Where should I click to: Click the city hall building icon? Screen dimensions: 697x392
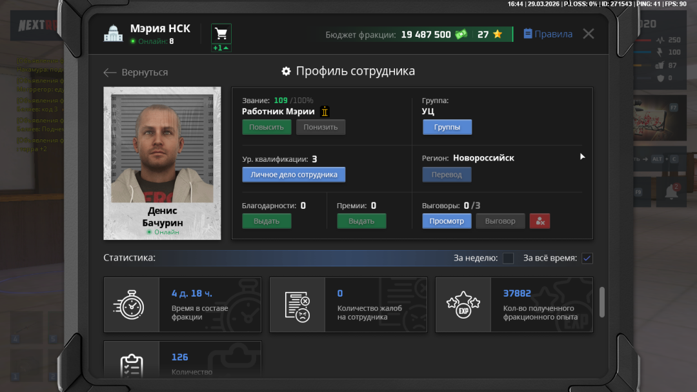(x=113, y=34)
